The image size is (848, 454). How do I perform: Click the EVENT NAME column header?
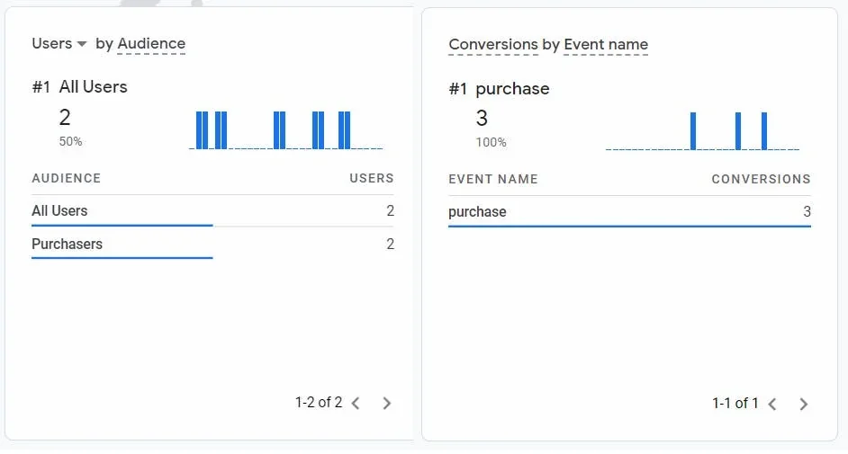coord(493,179)
